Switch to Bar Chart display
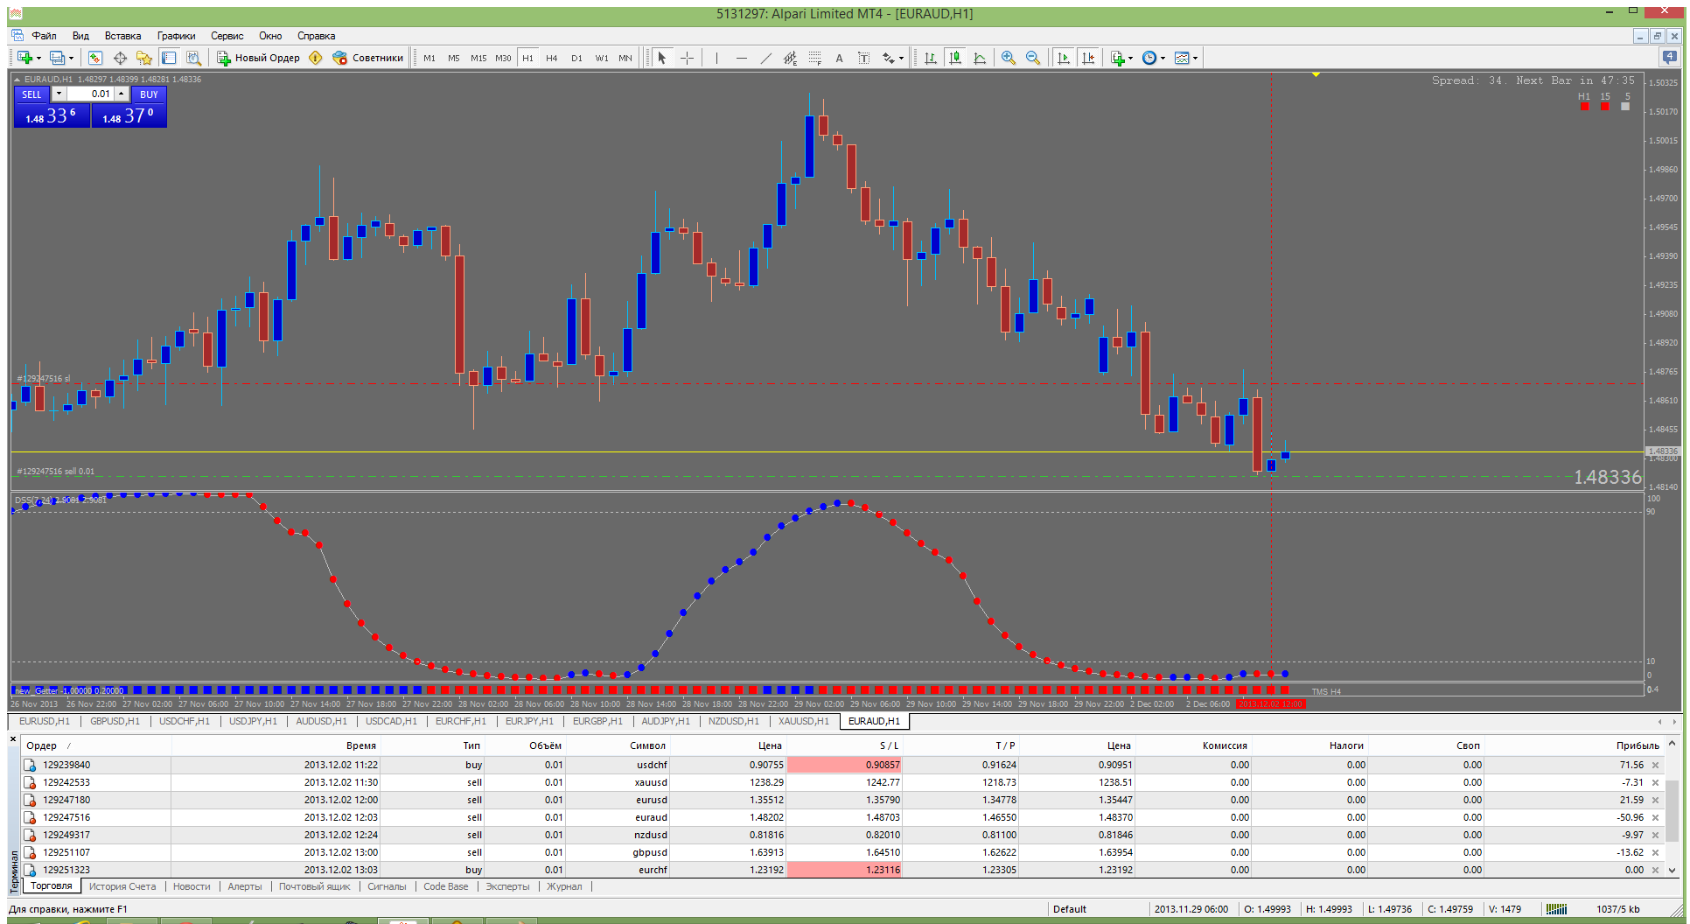This screenshot has height=924, width=1690. (x=931, y=58)
